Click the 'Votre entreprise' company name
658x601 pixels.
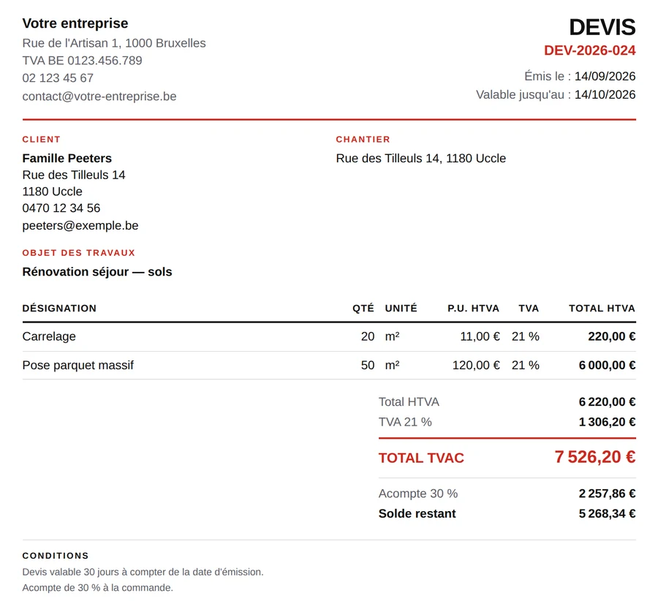coord(75,23)
